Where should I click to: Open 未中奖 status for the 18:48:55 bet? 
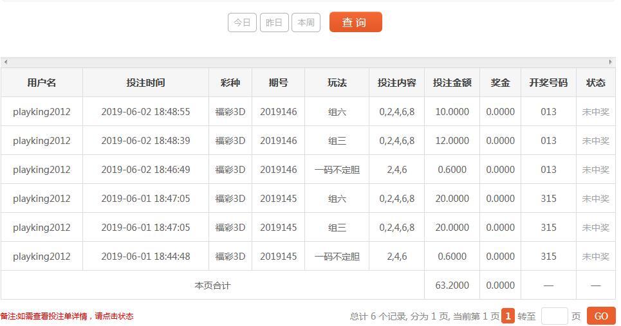coord(595,112)
